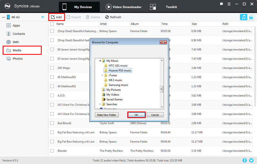This screenshot has width=257, height=164.
Task: Sort by Path column header
Action: [x=225, y=24]
